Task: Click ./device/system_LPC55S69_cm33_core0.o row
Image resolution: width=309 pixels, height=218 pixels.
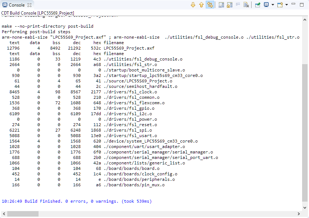Action: (x=151, y=141)
